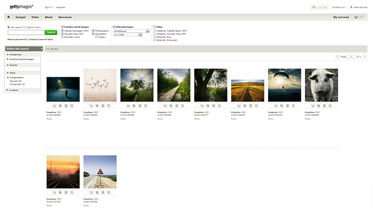Go to previous results page arrow
The width and height of the screenshot is (373, 210).
point(337,57)
